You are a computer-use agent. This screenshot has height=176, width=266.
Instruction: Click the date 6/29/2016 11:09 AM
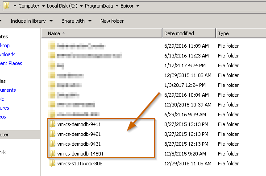tap(187, 46)
